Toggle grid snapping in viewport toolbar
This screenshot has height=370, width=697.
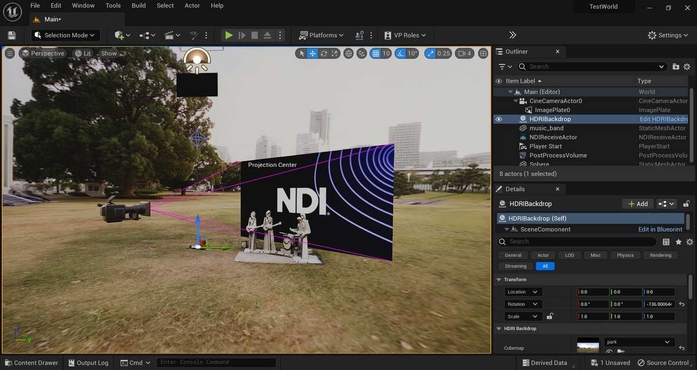tap(376, 53)
